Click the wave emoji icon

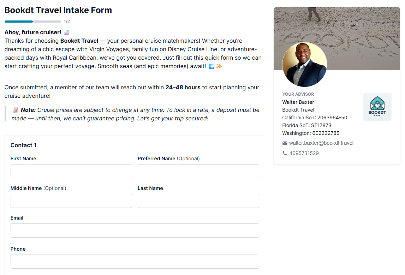[211, 66]
